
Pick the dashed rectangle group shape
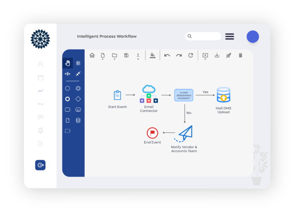coord(67,131)
